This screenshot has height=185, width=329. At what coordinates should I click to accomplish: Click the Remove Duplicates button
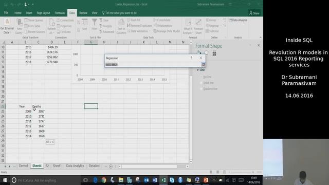[x=139, y=26]
